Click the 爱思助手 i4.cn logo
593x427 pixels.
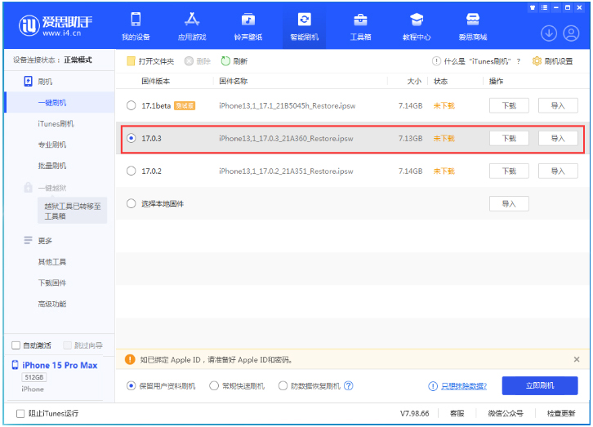point(56,25)
